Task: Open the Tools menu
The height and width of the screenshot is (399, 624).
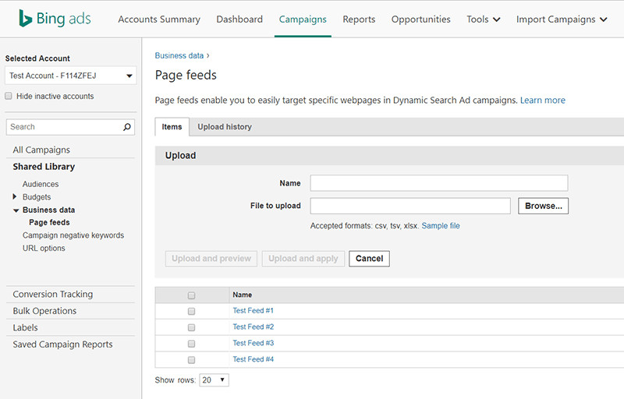Action: click(x=483, y=19)
